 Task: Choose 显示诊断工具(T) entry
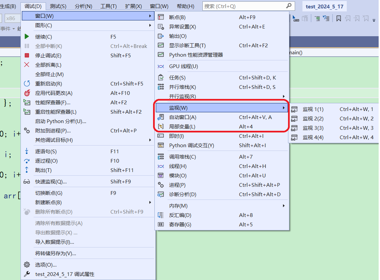click(222, 46)
